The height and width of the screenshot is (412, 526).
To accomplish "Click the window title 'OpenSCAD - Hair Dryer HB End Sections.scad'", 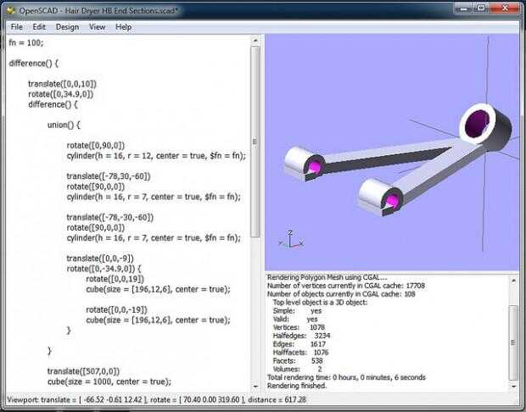I will pyautogui.click(x=98, y=10).
